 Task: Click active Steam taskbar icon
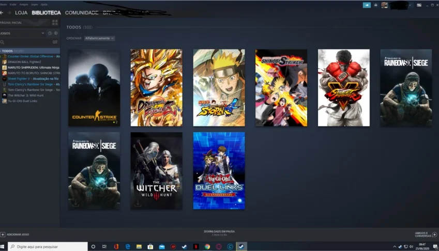point(241,246)
